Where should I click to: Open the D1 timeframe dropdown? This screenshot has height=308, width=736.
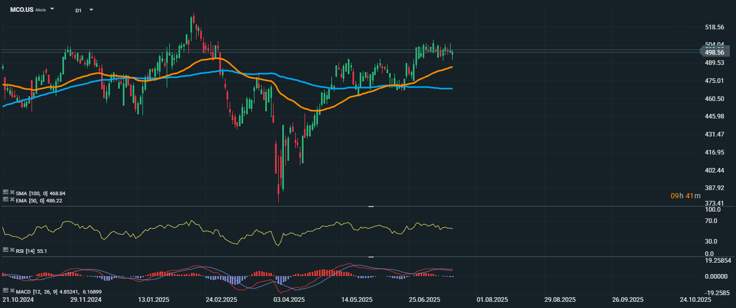pyautogui.click(x=91, y=10)
